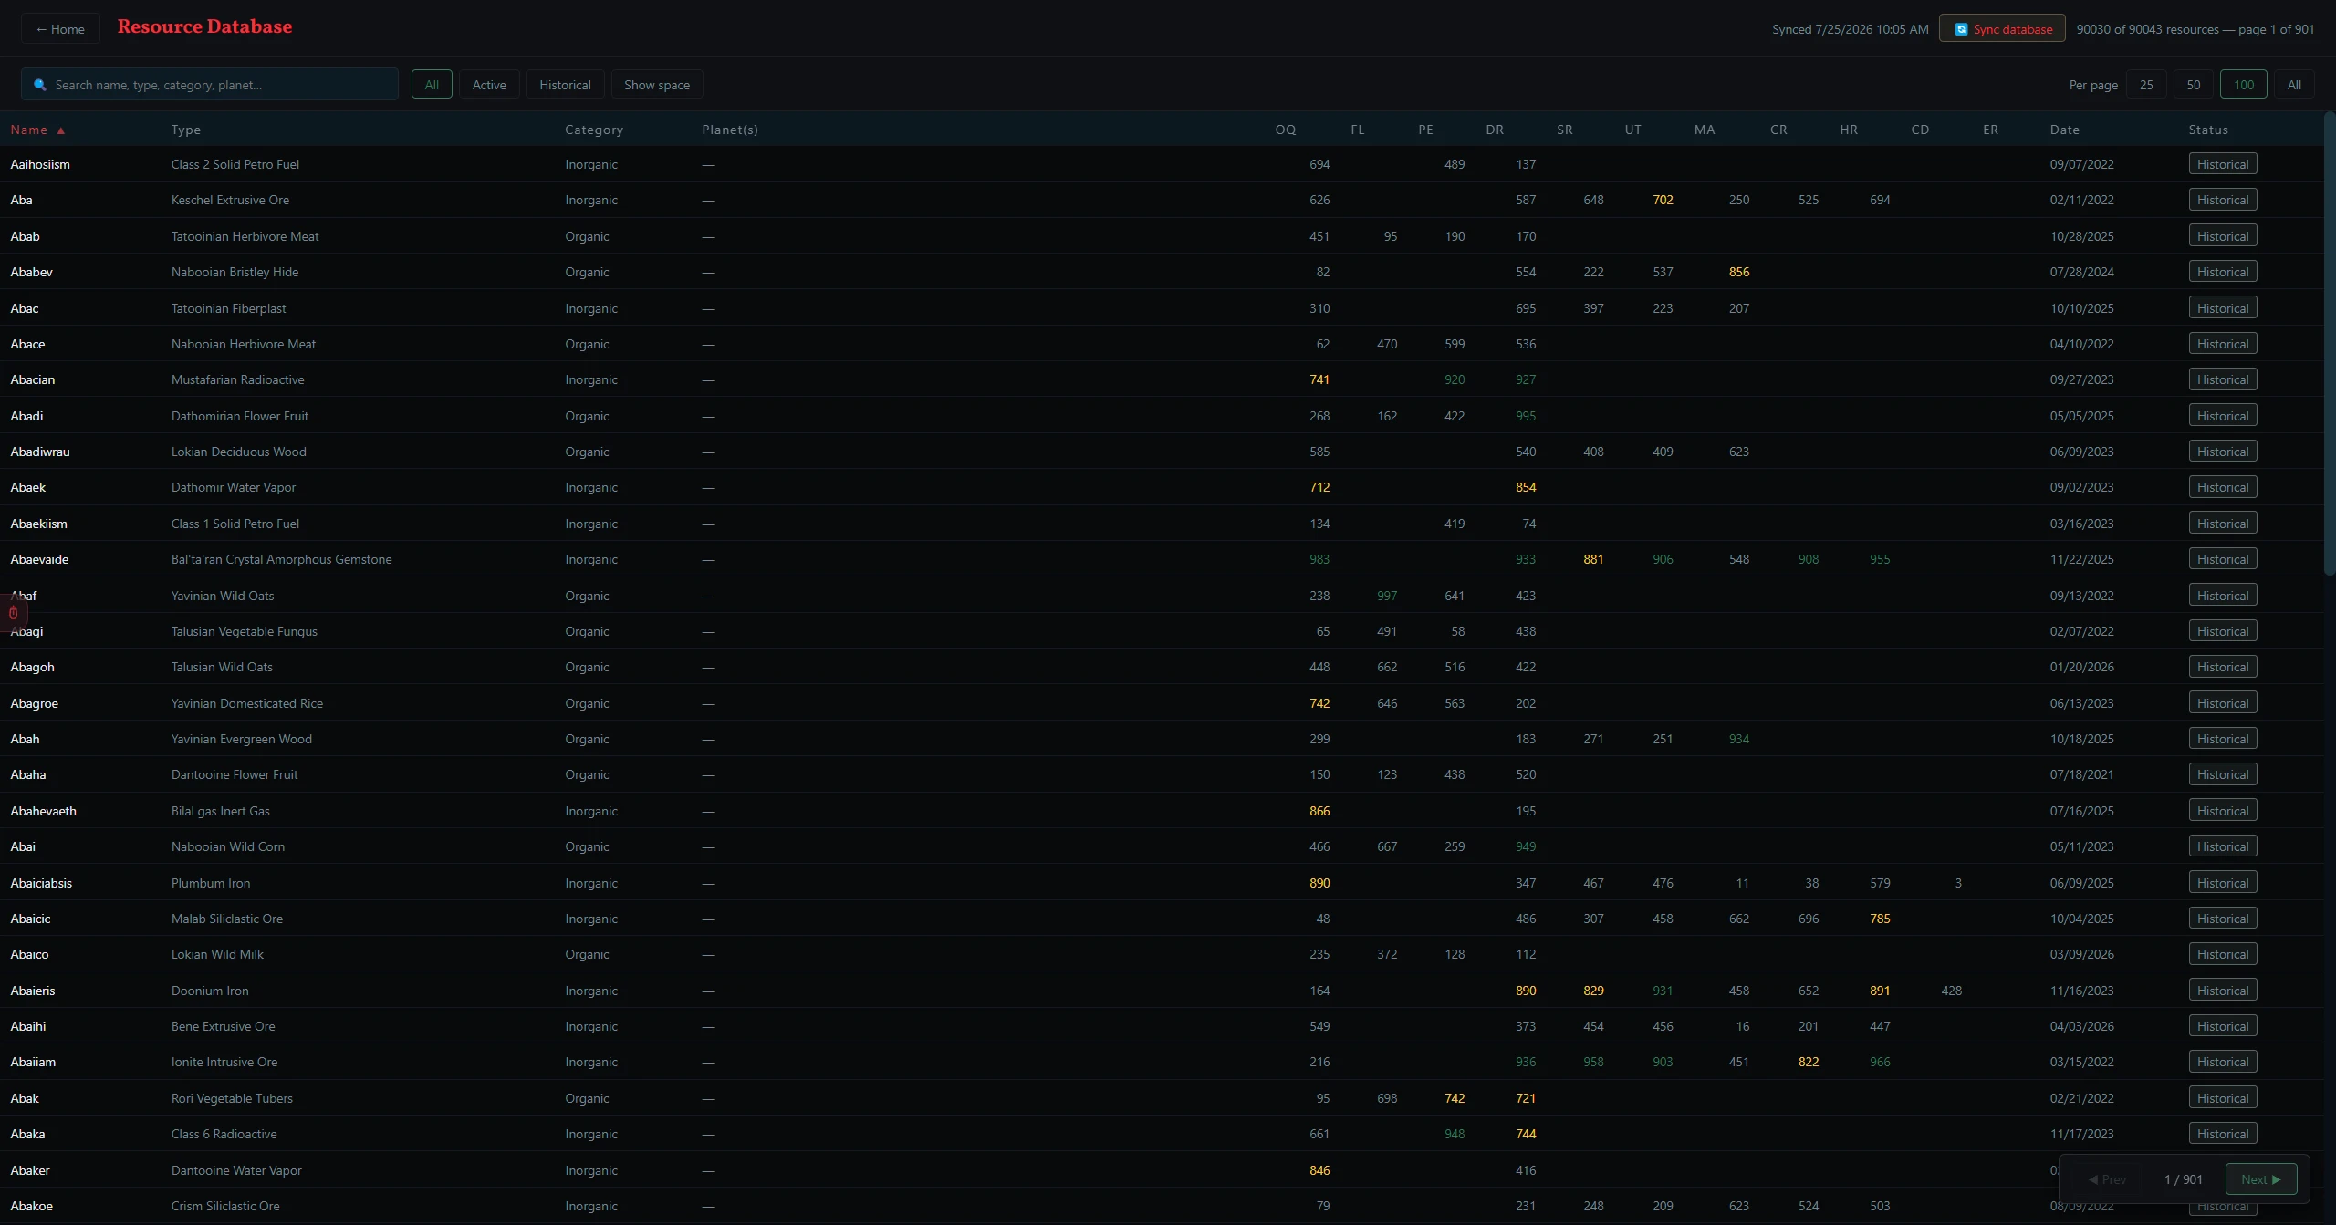The image size is (2336, 1225).
Task: Click 997 FL value in Abaf row
Action: (x=1387, y=596)
